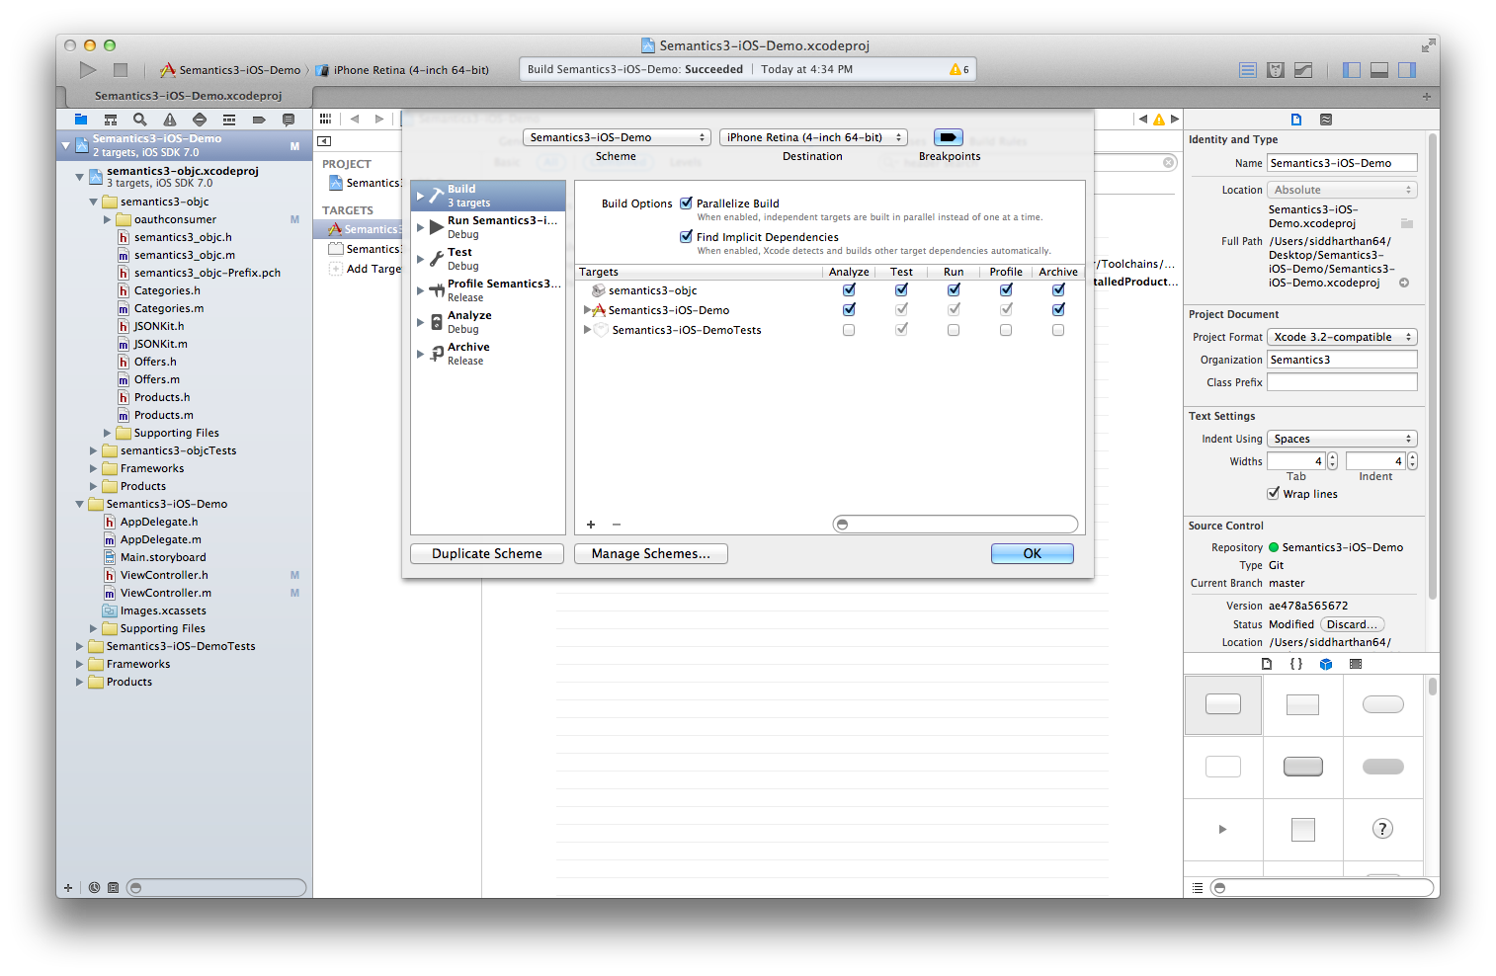Screen dimensions: 1496x976
Task: Open the Scheme popup Semantics3-iOS-Demo
Action: (617, 137)
